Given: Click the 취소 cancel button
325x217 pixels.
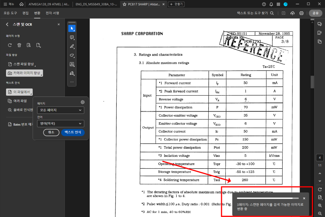Looking at the screenshot, I should point(51,132).
